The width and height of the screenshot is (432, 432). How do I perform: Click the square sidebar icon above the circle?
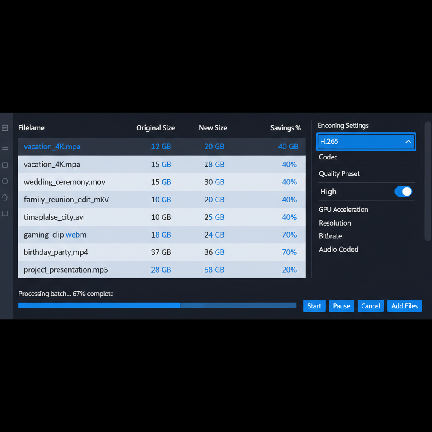(5, 165)
